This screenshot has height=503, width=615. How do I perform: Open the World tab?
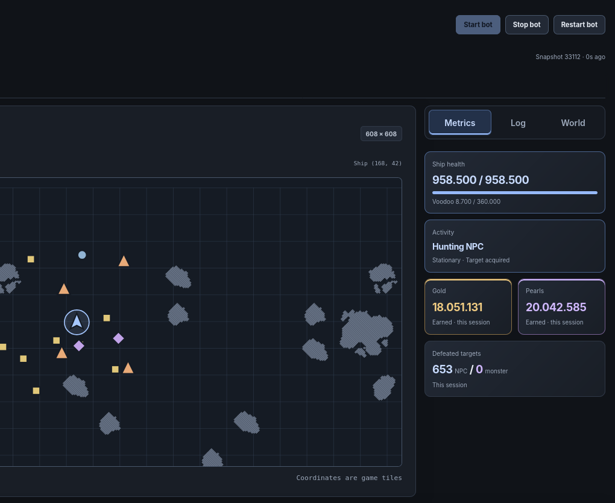[573, 123]
